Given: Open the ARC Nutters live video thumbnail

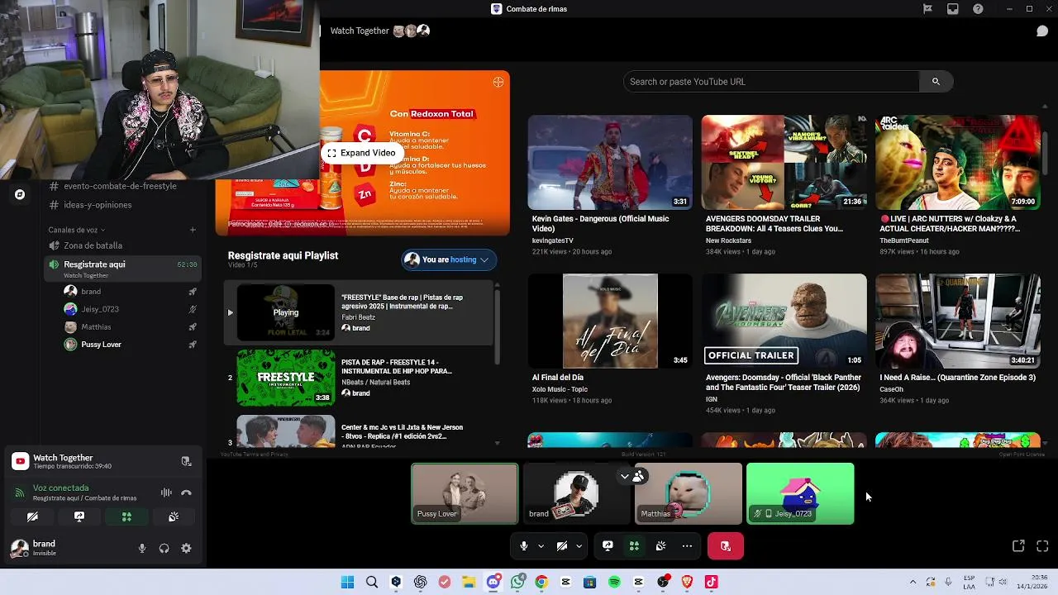Looking at the screenshot, I should coord(957,162).
